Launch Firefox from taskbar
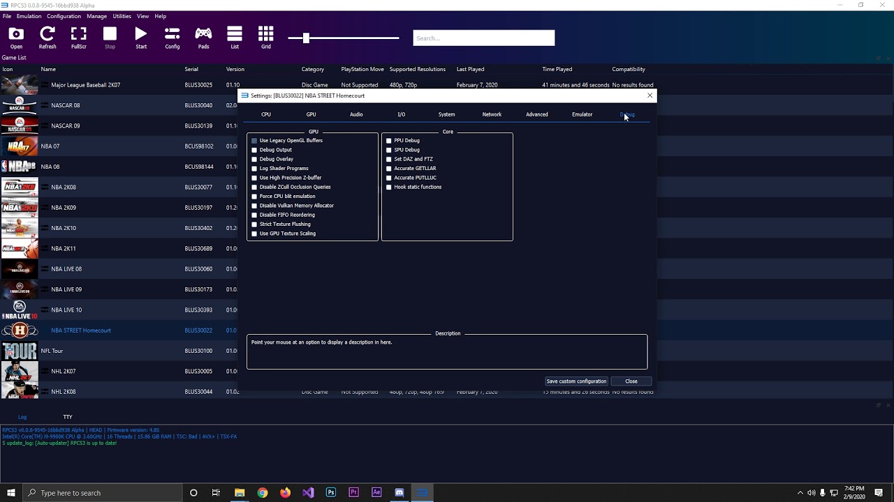 285,493
